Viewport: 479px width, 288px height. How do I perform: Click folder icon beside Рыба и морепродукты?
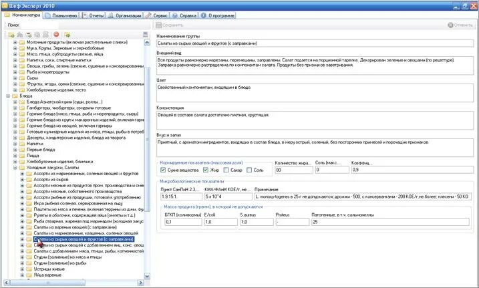(22, 72)
